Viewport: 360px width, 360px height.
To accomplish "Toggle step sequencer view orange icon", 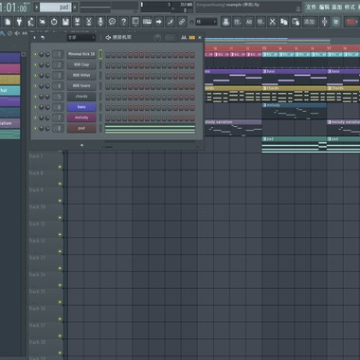I will [192, 38].
